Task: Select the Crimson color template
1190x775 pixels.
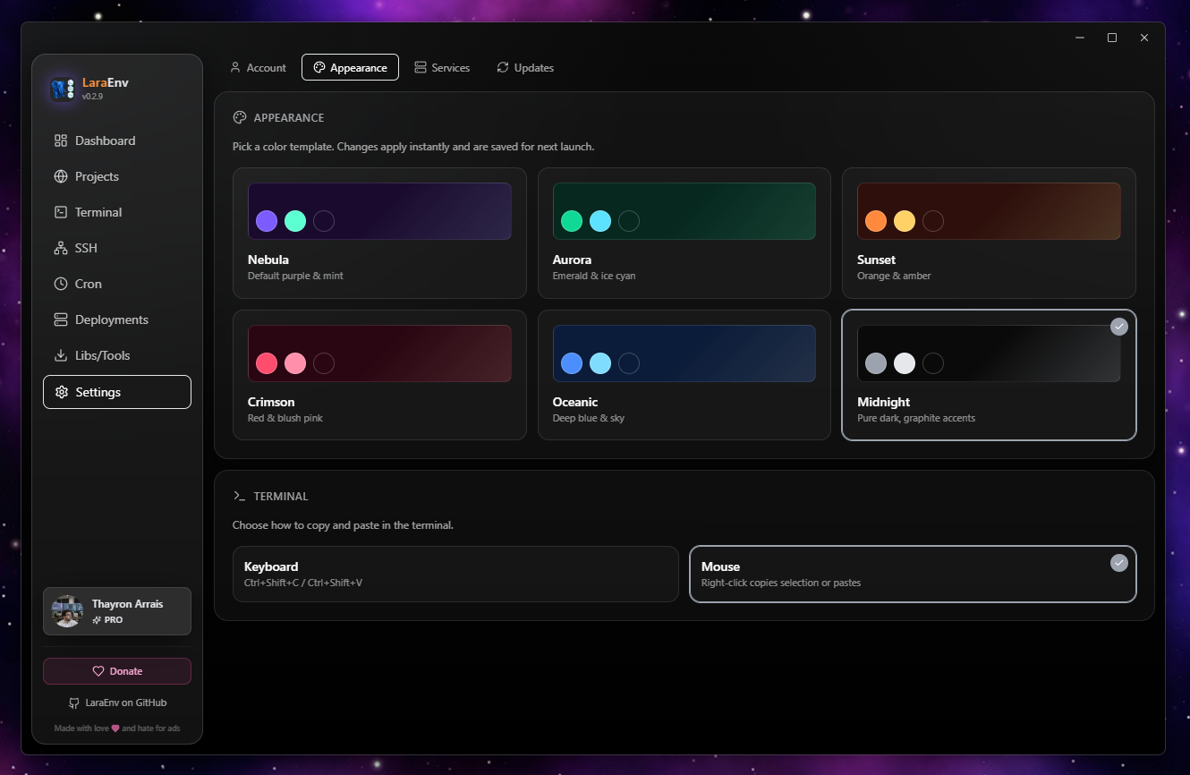Action: coord(379,375)
